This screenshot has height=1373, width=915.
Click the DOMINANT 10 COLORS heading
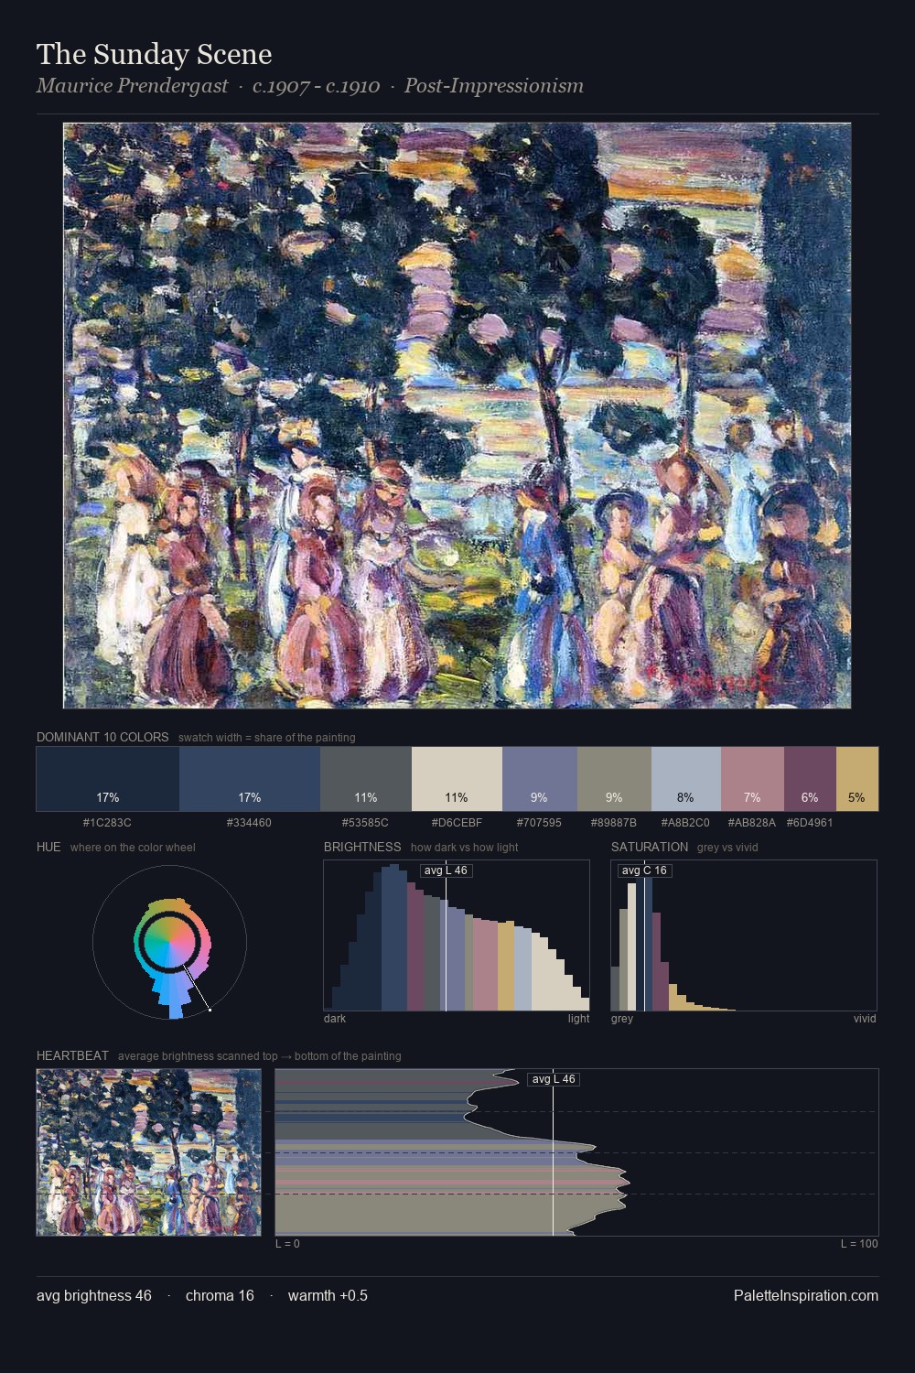pyautogui.click(x=102, y=737)
